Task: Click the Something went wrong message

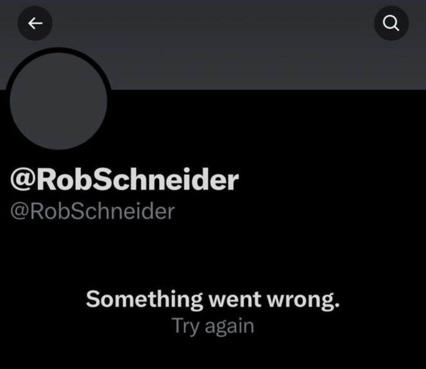Action: click(x=213, y=299)
